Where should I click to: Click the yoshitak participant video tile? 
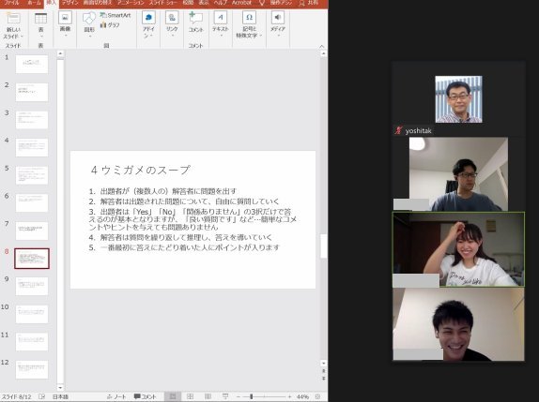458,99
